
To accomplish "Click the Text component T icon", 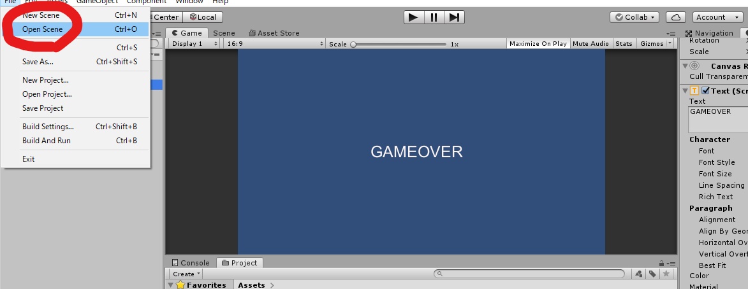I will pyautogui.click(x=695, y=91).
